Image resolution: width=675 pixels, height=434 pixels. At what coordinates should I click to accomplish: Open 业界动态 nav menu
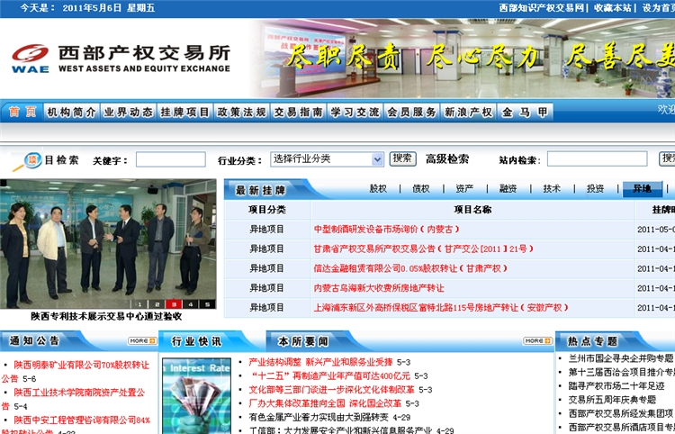click(129, 112)
